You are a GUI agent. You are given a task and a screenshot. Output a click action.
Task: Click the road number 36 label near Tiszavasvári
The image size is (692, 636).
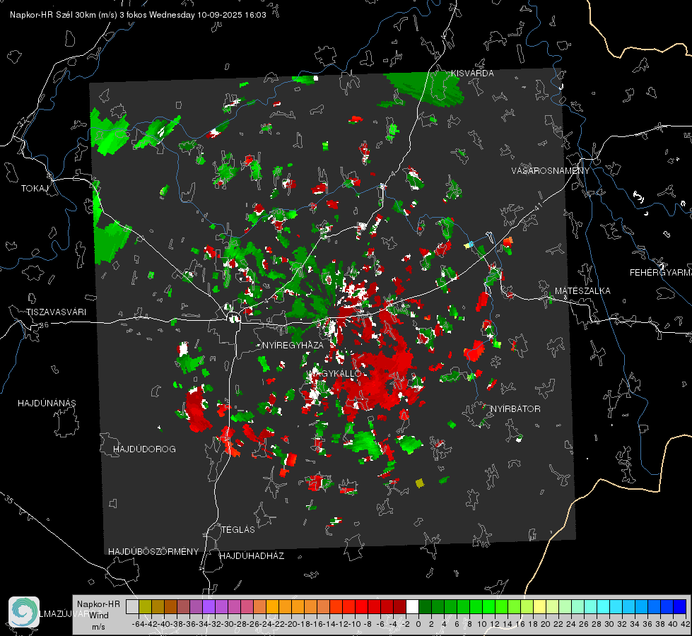(x=44, y=325)
